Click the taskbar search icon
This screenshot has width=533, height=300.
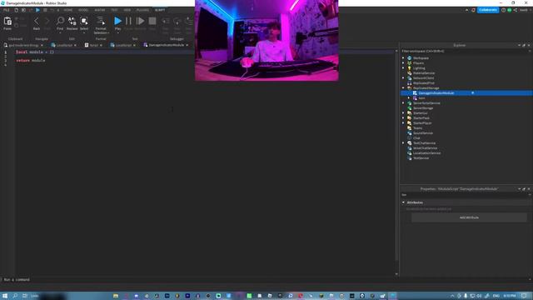tap(15, 296)
